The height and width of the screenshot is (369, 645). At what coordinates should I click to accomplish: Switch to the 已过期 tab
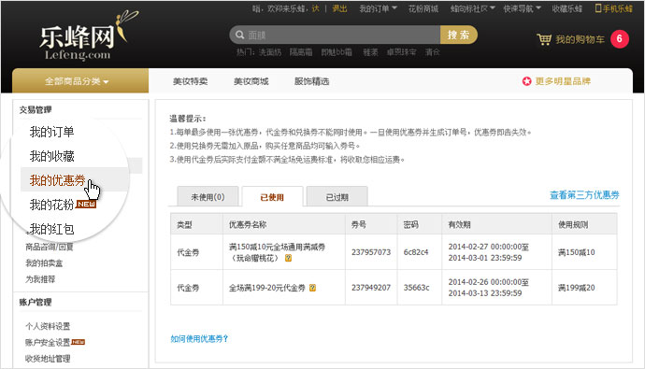coord(337,196)
